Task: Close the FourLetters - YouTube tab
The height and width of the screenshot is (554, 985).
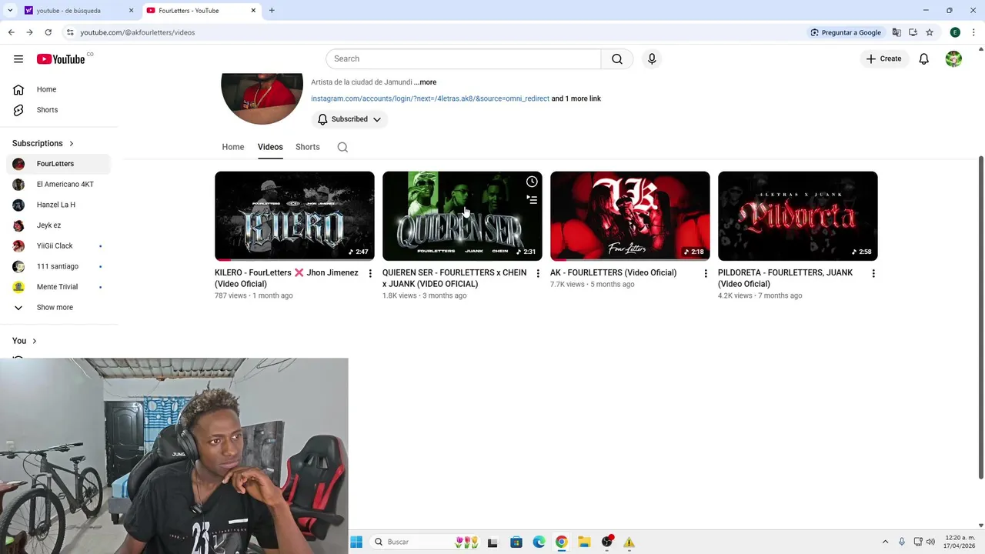Action: pos(253,11)
